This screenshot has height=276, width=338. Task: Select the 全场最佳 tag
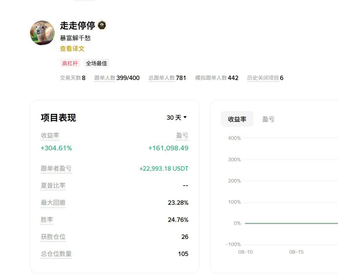tap(96, 63)
